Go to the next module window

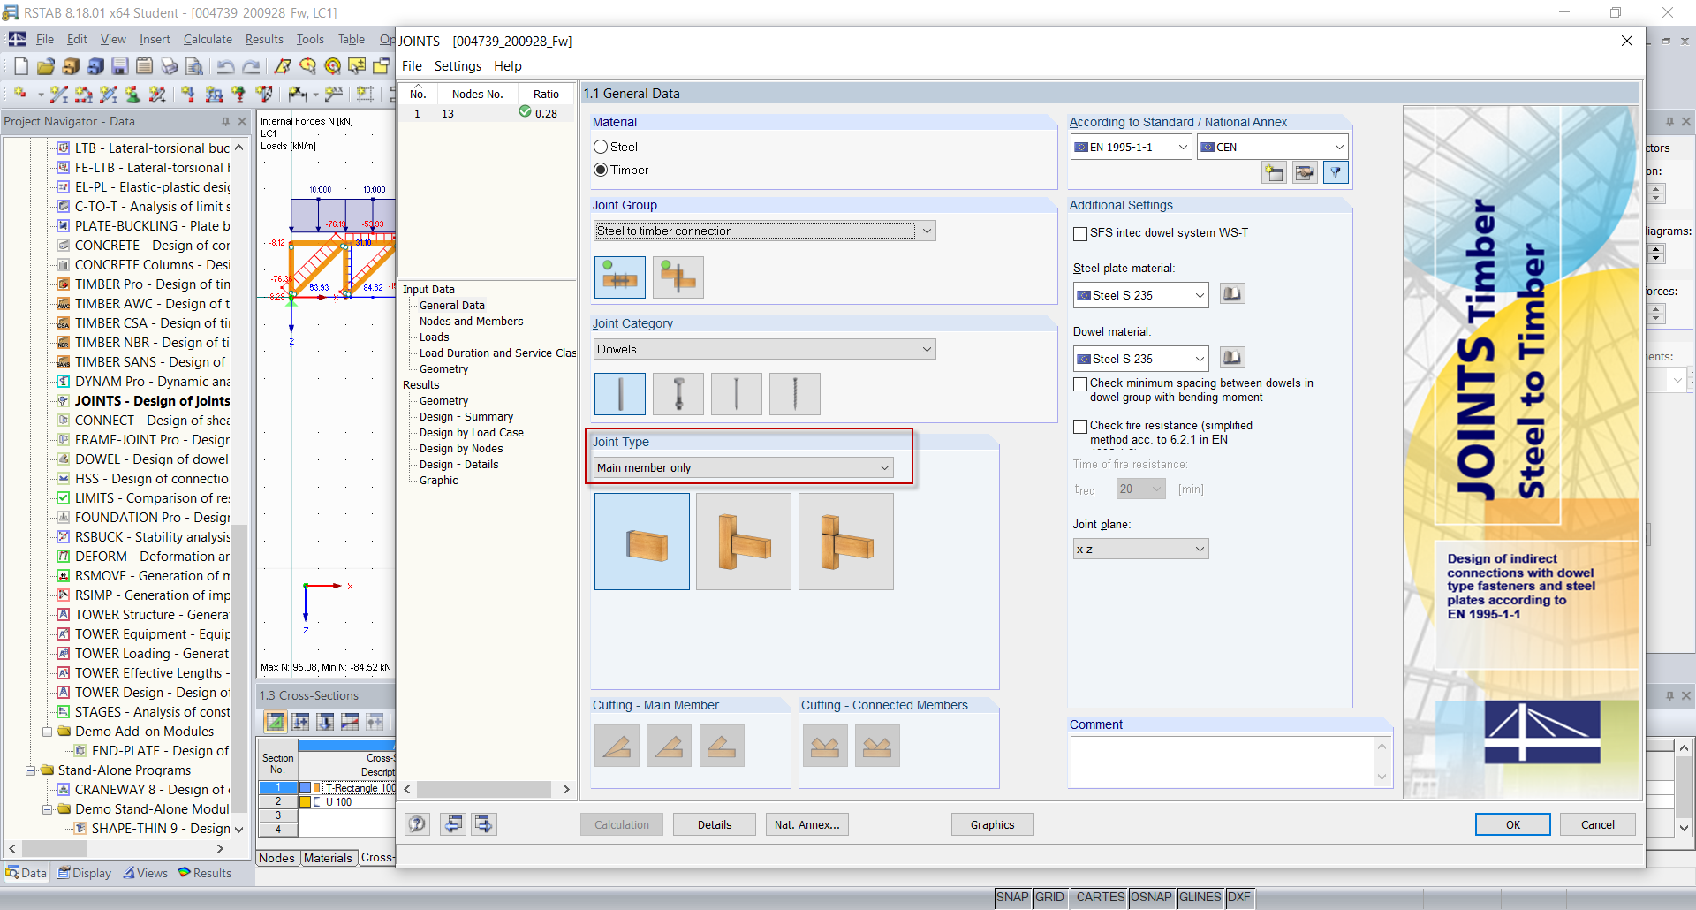coord(484,824)
